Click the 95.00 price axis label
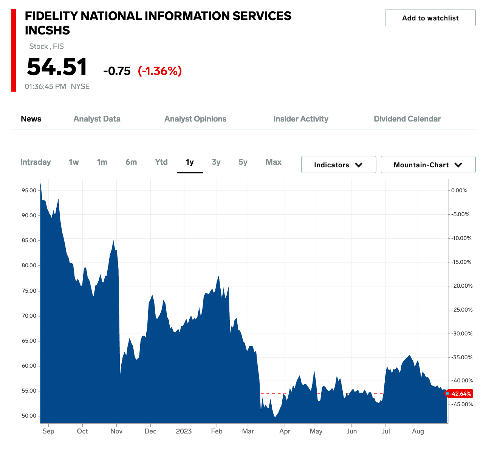Image resolution: width=486 pixels, height=449 pixels. (29, 190)
